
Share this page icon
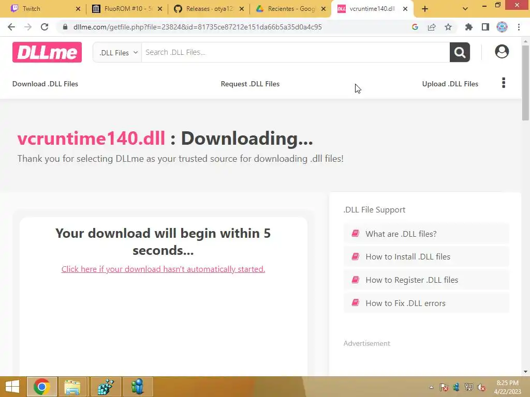(432, 27)
